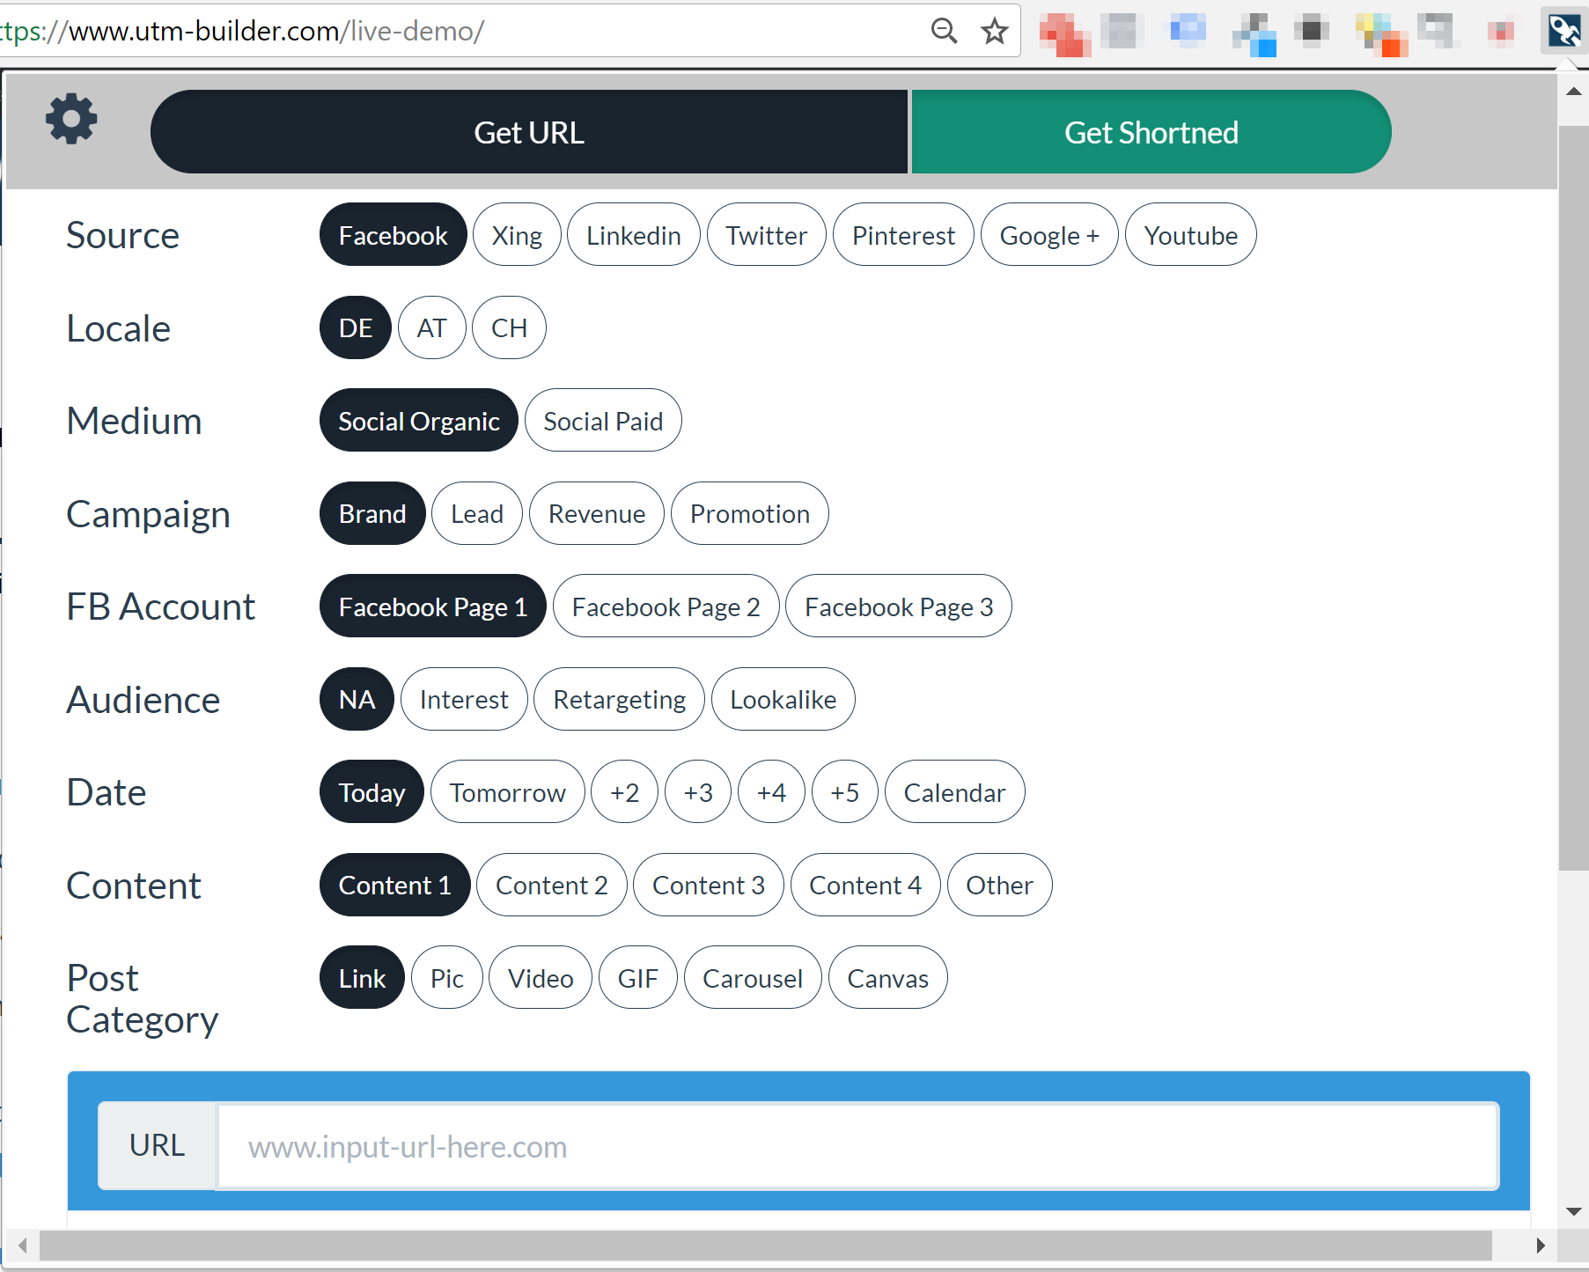
Task: Click the magnifier icon in address bar
Action: (943, 31)
